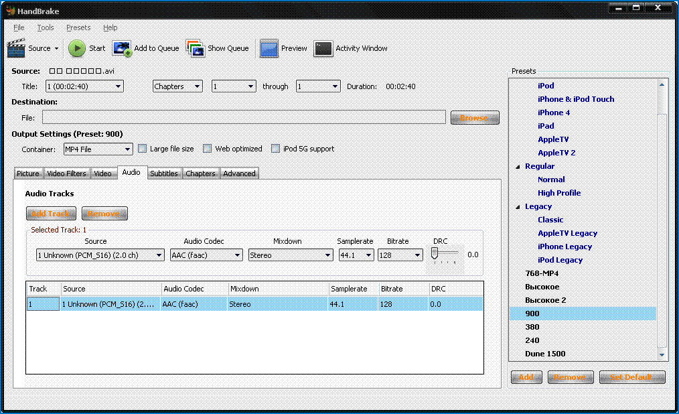This screenshot has width=679, height=414.
Task: Switch to the Advanced tab
Action: coord(240,174)
